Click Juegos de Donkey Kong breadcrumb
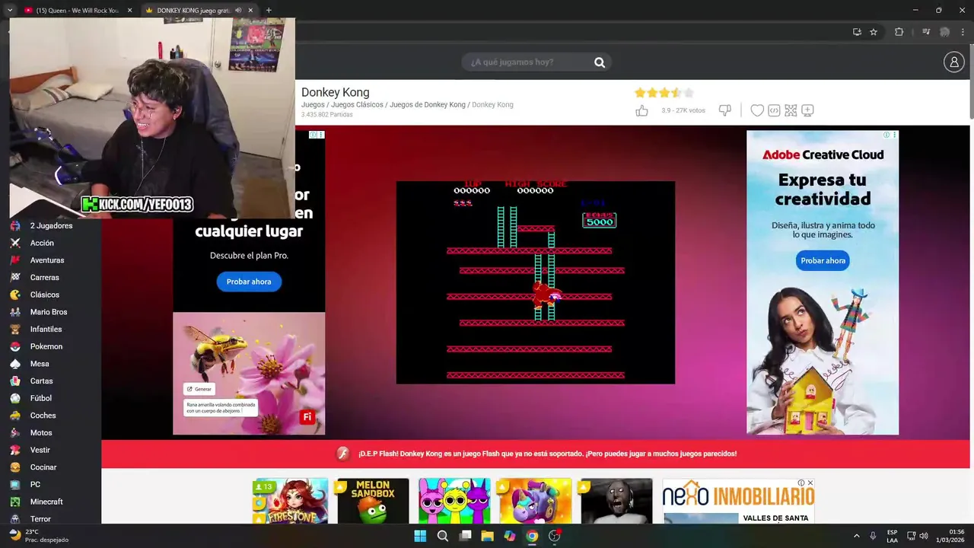Screen dimensions: 974x548 428,105
